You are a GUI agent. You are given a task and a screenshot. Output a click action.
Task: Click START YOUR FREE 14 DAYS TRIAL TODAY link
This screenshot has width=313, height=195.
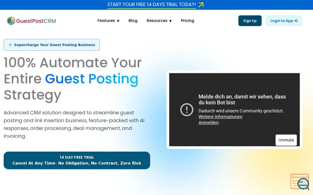[151, 5]
